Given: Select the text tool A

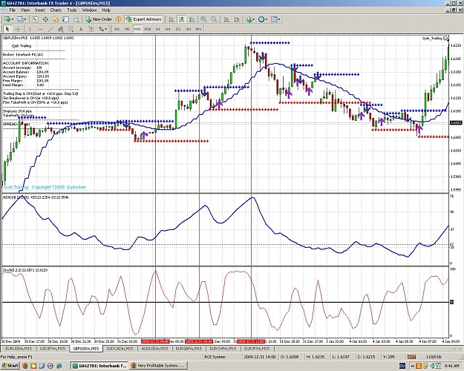Looking at the screenshot, I should (x=81, y=29).
